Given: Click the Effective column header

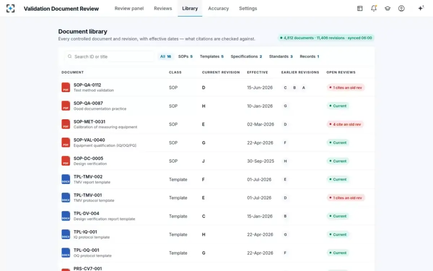Looking at the screenshot, I should pos(258,72).
